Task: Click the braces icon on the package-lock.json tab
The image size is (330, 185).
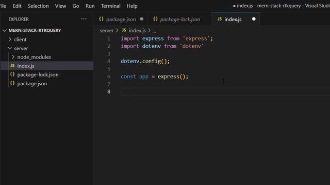Action: tap(155, 19)
